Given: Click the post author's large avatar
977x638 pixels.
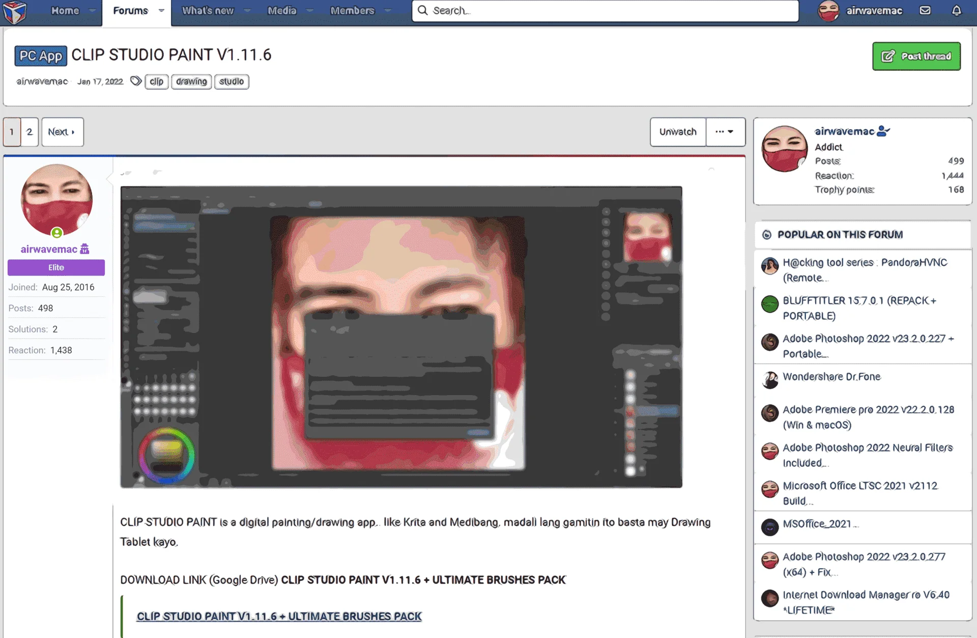Looking at the screenshot, I should pyautogui.click(x=56, y=200).
